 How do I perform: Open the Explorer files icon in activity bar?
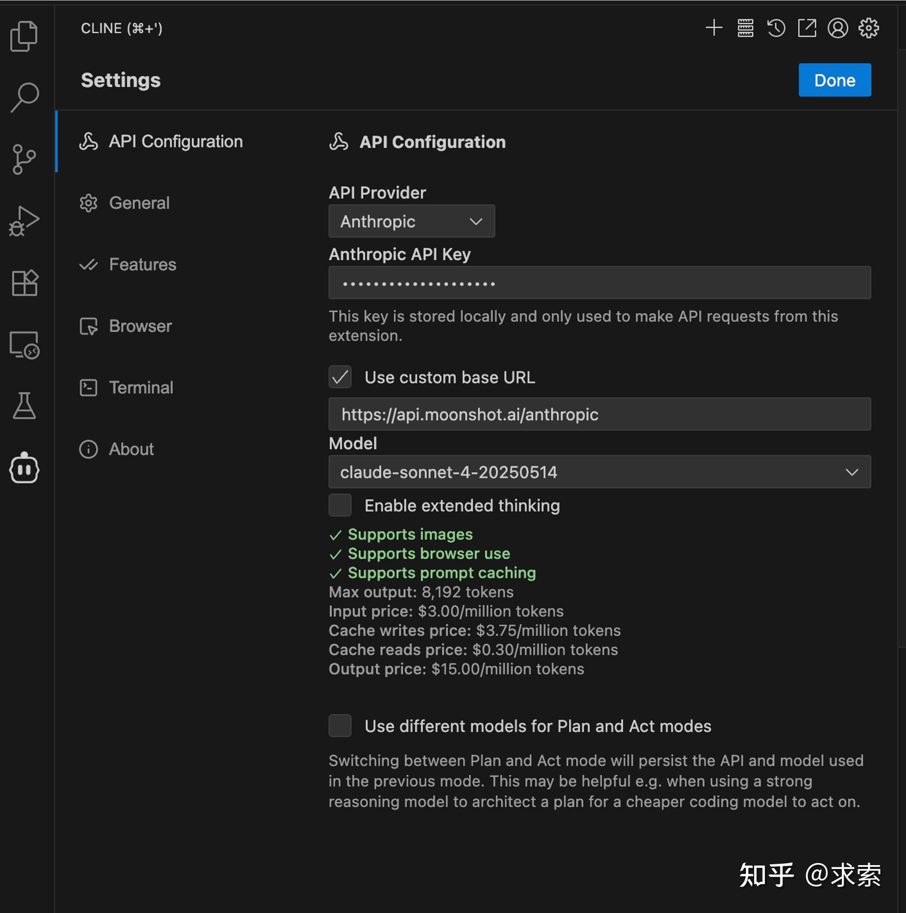[x=24, y=36]
